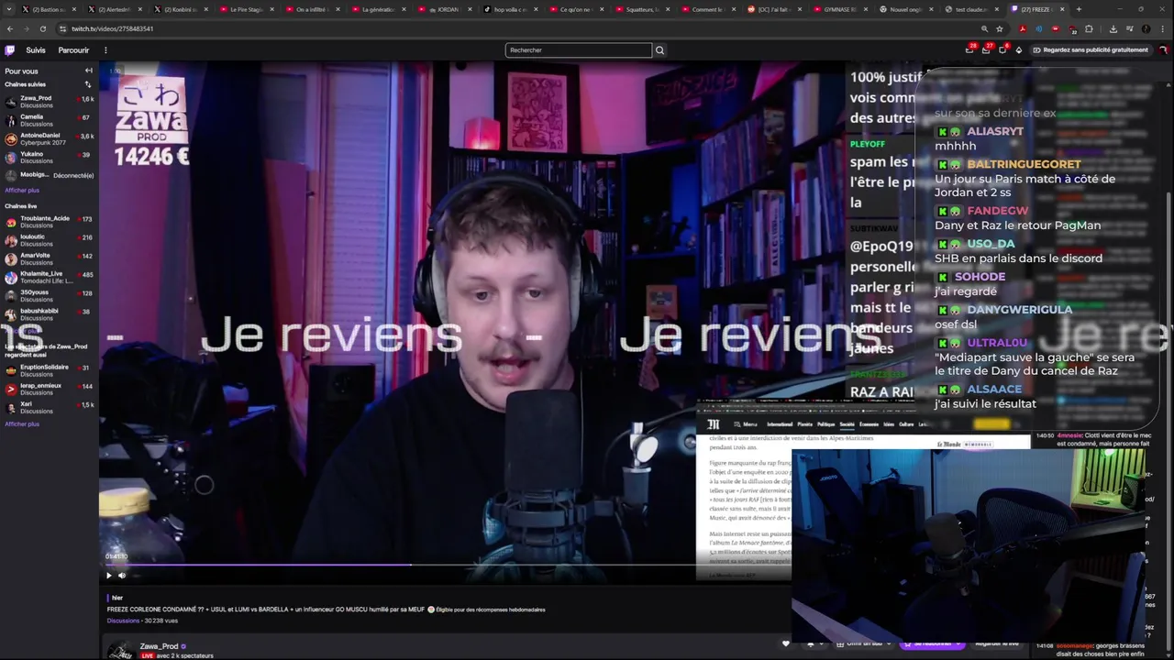Open the 350youss live channel
The width and height of the screenshot is (1174, 660).
click(50, 296)
